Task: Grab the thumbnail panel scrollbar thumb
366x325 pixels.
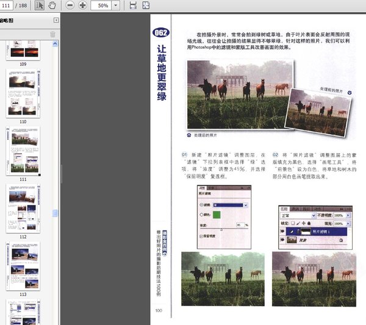Action: tap(55, 213)
